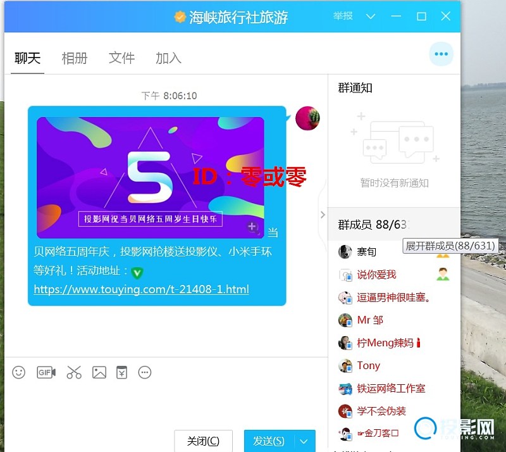
Task: Click the avatar of 铁运网络工作室
Action: (345, 388)
